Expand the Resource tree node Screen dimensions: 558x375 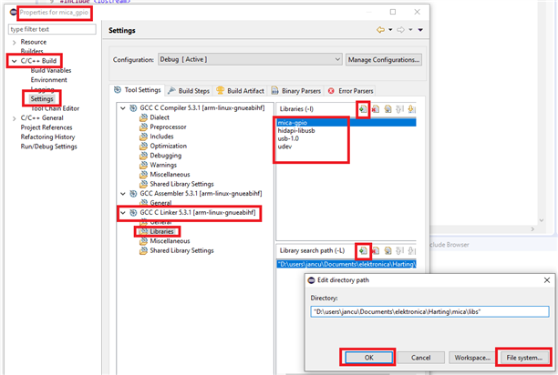15,42
